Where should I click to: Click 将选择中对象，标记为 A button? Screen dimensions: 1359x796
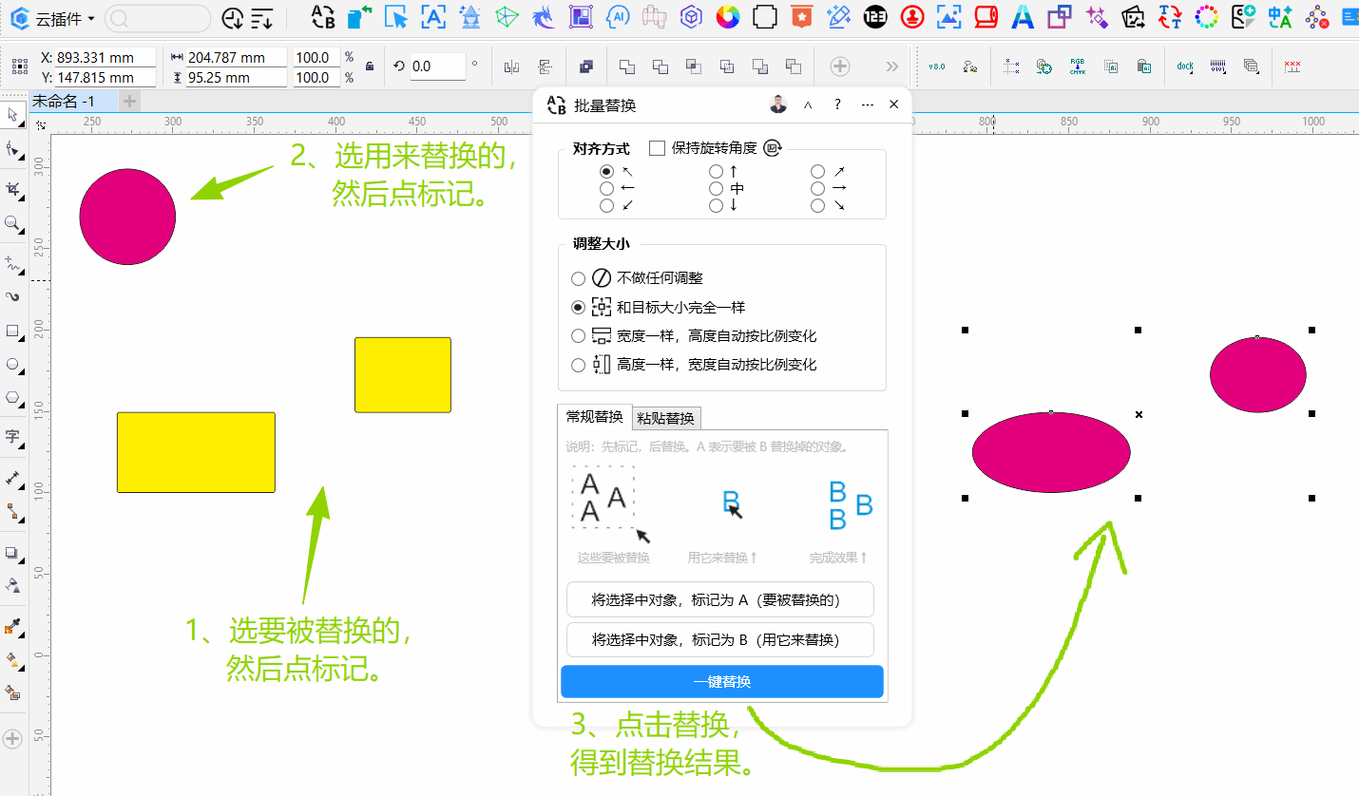(719, 600)
